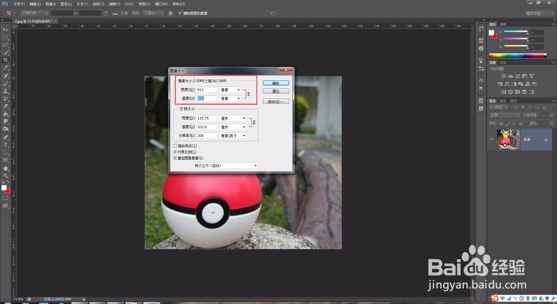Add a Channel Mixer adjustment
The width and height of the screenshot is (557, 304).
528,84
